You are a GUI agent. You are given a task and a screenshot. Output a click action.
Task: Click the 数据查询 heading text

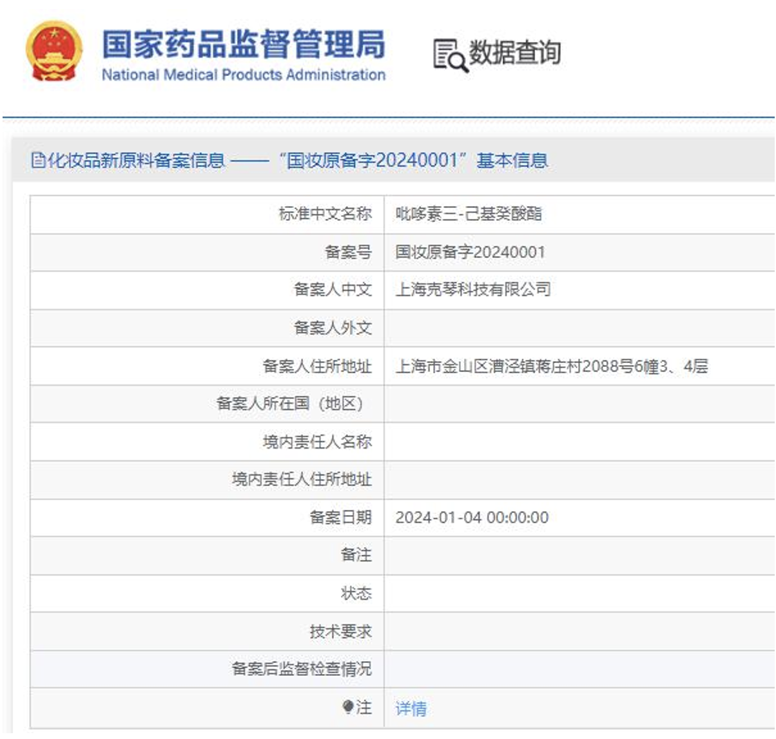(x=514, y=53)
